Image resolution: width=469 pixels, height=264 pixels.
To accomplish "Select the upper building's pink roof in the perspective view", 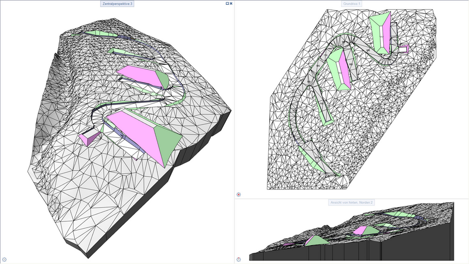I will click(x=139, y=75).
